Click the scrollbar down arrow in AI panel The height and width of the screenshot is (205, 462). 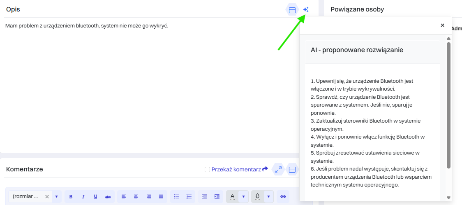point(448,198)
